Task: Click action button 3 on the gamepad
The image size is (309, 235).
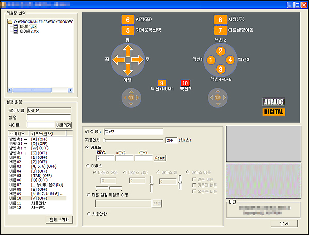Action: pyautogui.click(x=220, y=69)
